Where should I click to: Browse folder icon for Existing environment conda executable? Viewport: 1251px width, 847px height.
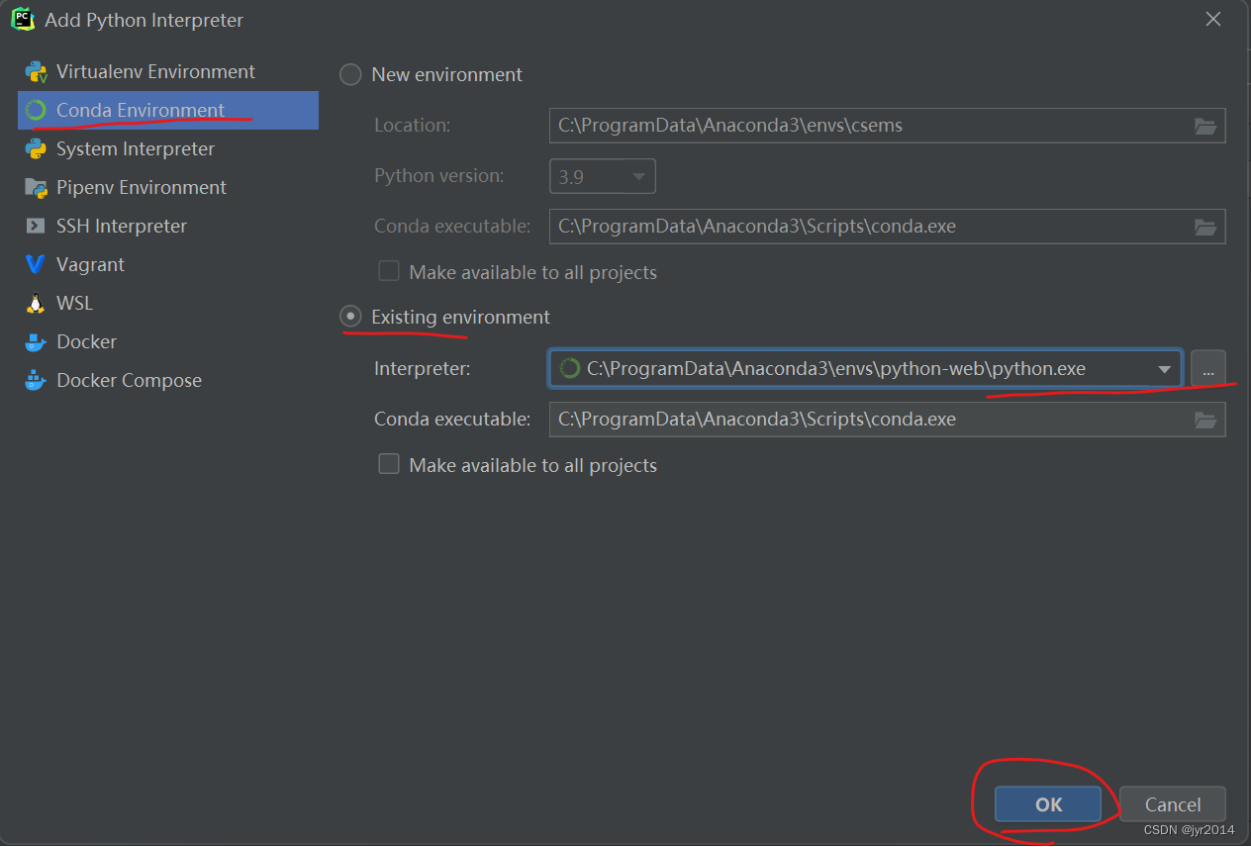[1204, 420]
